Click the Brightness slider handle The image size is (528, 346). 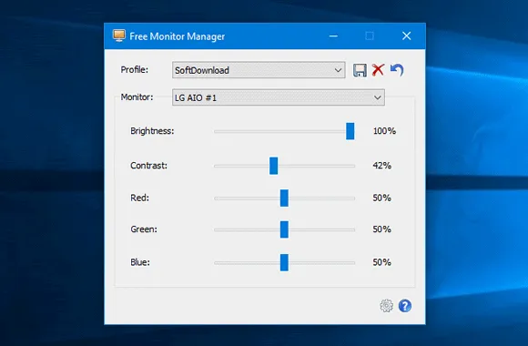tap(350, 131)
